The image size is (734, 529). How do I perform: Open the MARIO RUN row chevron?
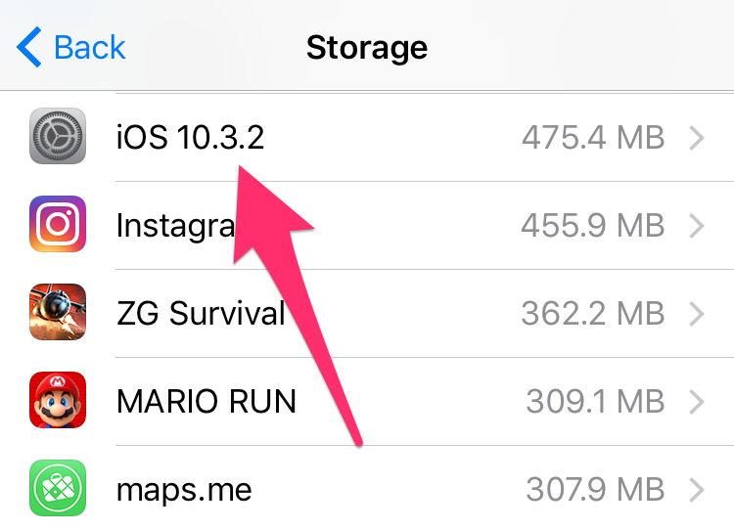tap(697, 401)
